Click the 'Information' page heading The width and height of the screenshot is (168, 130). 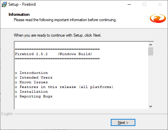(19, 14)
